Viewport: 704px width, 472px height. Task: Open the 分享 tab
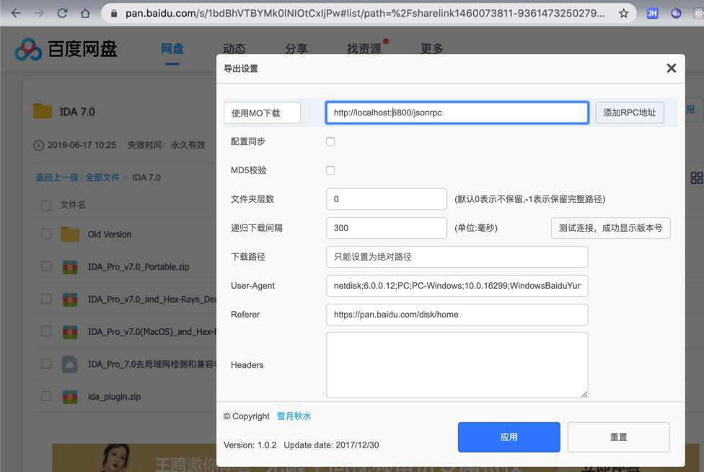point(296,48)
